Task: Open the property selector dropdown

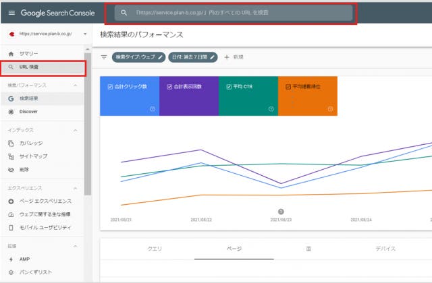Action: [85, 34]
